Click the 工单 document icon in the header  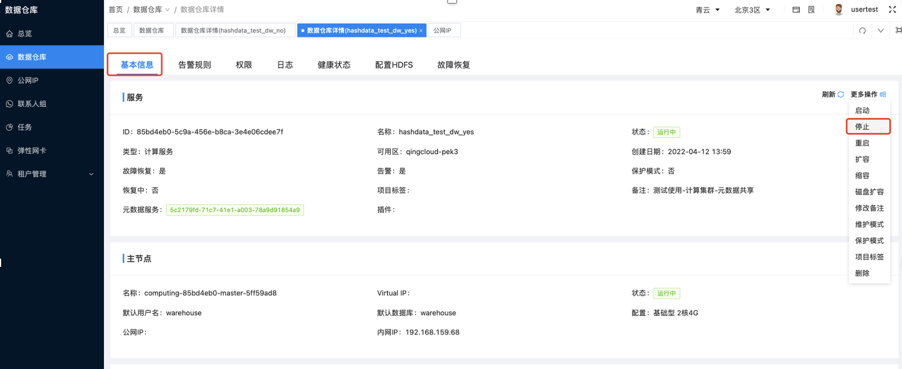point(812,9)
